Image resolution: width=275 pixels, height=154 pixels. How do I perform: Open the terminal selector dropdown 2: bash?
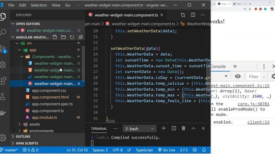(x=139, y=129)
